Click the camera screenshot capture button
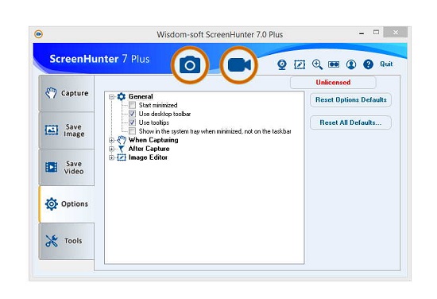Screen dimensions: 437x299 coord(190,65)
